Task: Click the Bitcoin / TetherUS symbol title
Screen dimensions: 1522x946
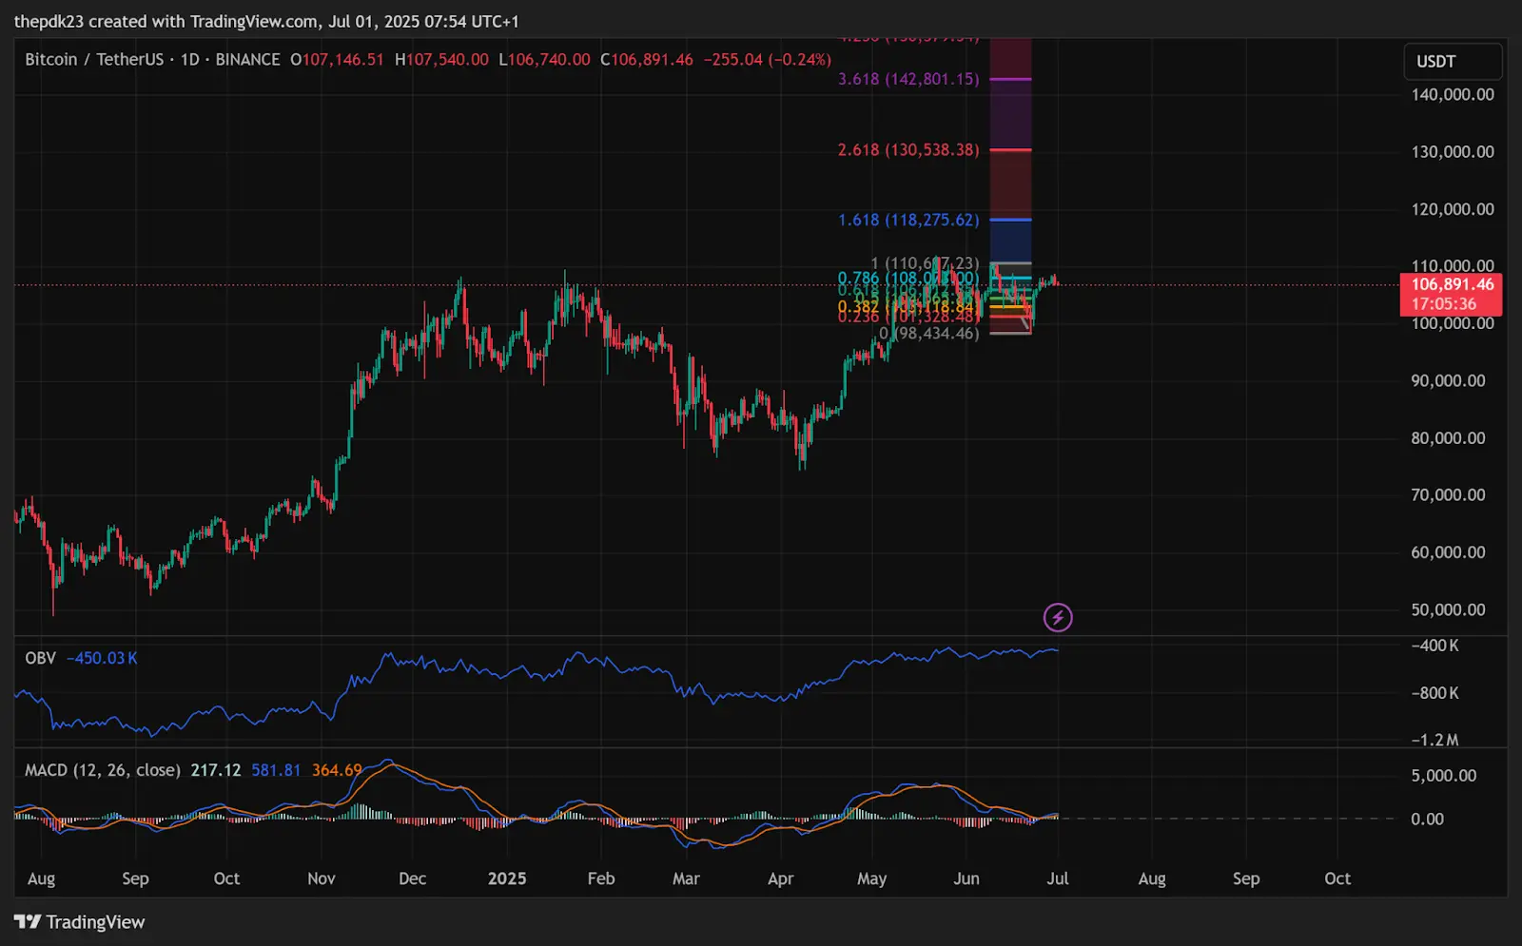Action: click(94, 59)
